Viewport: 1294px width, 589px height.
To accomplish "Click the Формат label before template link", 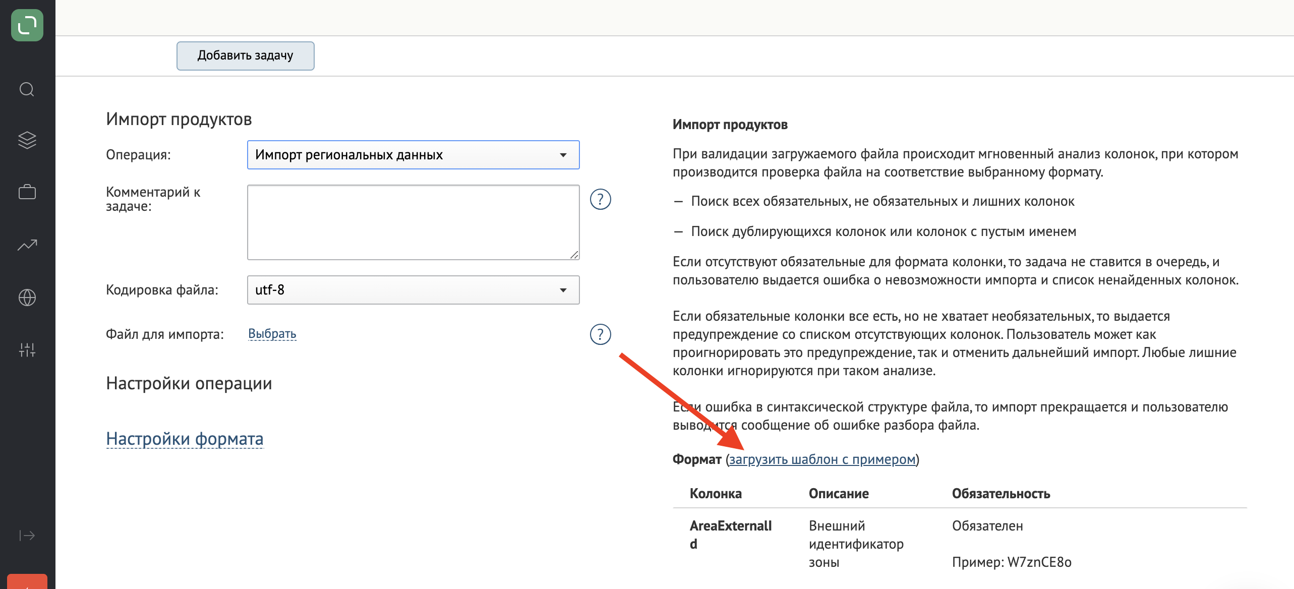I will pos(696,459).
